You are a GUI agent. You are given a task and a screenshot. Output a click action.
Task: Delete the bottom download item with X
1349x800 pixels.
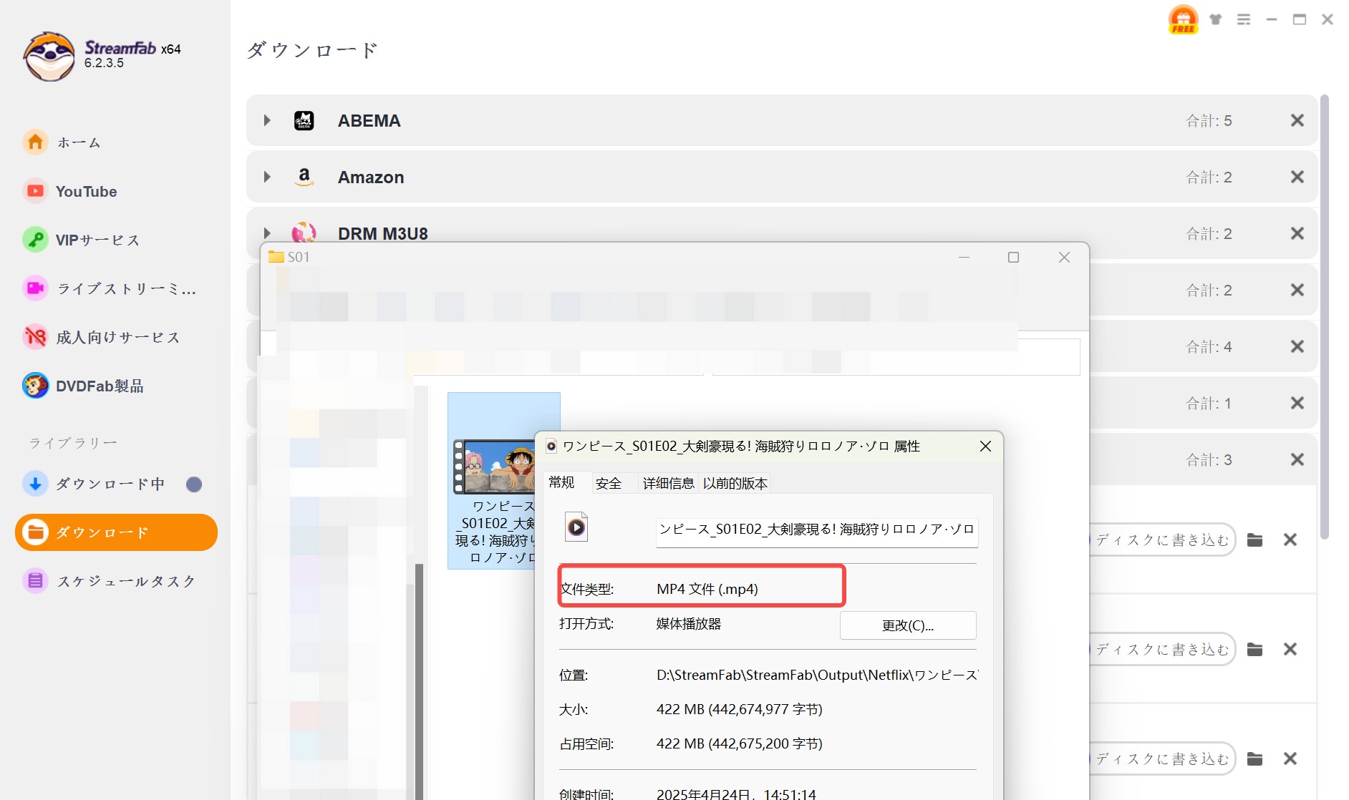pyautogui.click(x=1290, y=758)
